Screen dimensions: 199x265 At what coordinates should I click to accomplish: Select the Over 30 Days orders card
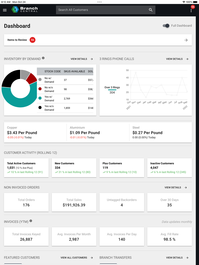[x=169, y=202]
